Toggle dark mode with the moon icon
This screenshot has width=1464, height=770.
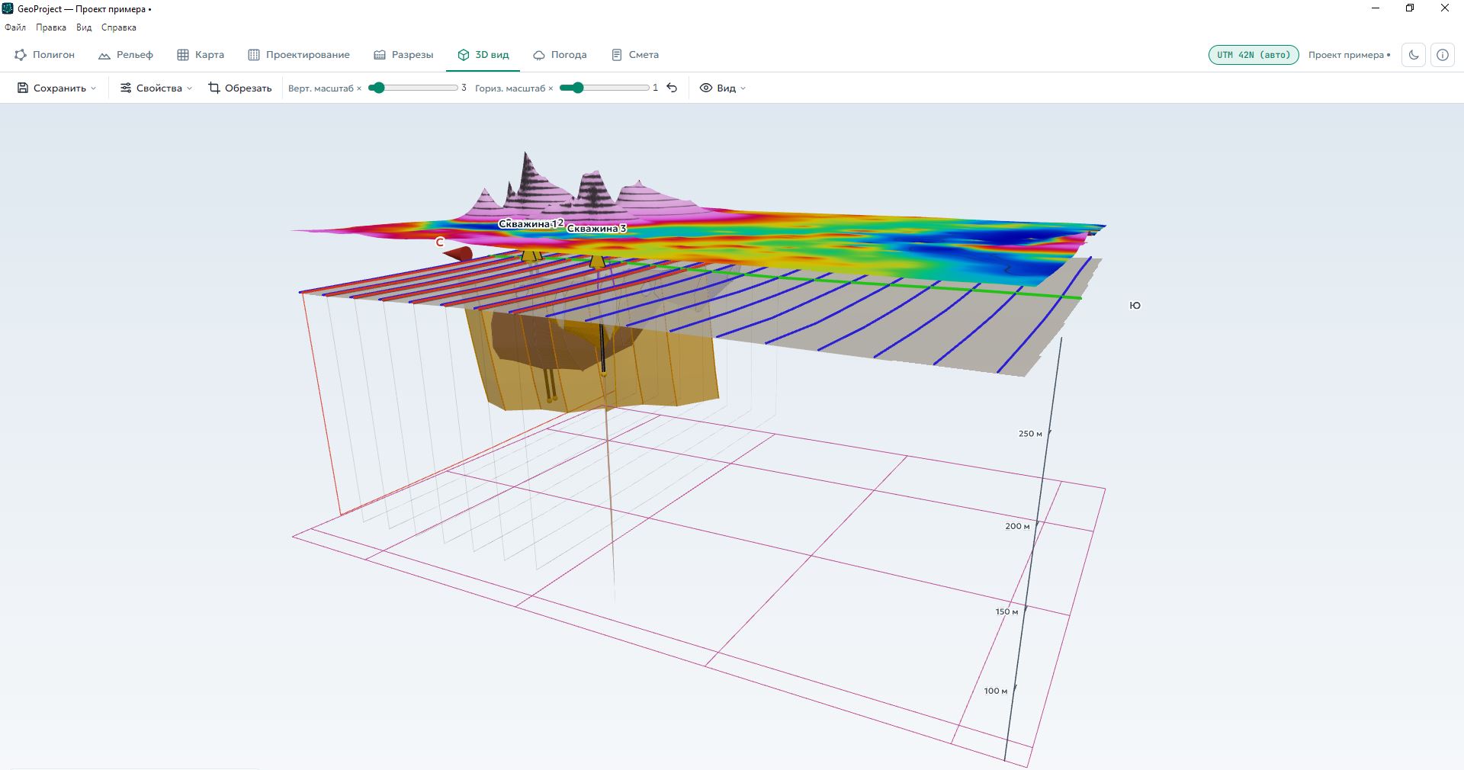(1414, 55)
